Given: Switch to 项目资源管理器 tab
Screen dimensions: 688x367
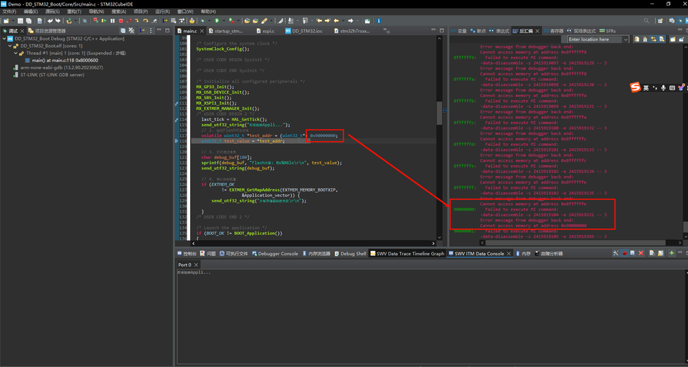Looking at the screenshot, I should 47,31.
